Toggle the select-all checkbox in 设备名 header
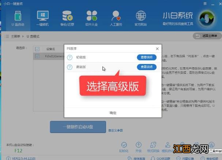The height and width of the screenshot is (160, 222). pos(37,49)
